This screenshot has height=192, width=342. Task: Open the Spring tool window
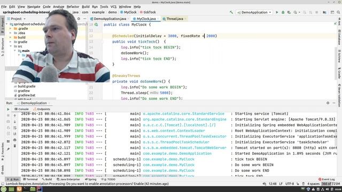click(x=90, y=179)
